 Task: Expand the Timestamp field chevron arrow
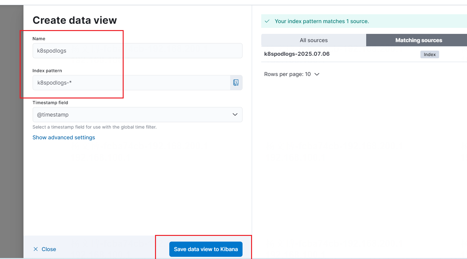pyautogui.click(x=235, y=115)
